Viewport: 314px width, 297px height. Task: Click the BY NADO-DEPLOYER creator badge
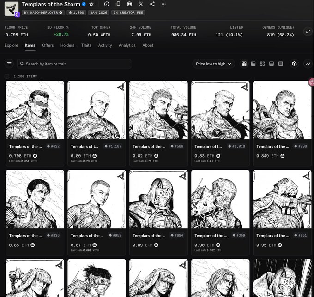click(43, 12)
